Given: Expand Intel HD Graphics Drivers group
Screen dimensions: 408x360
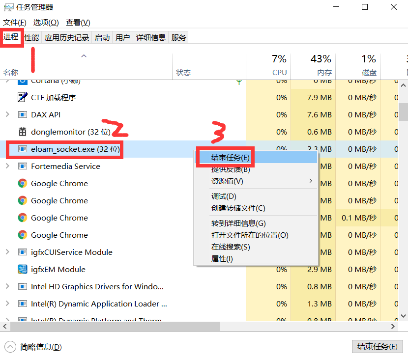Looking at the screenshot, I should (7, 286).
